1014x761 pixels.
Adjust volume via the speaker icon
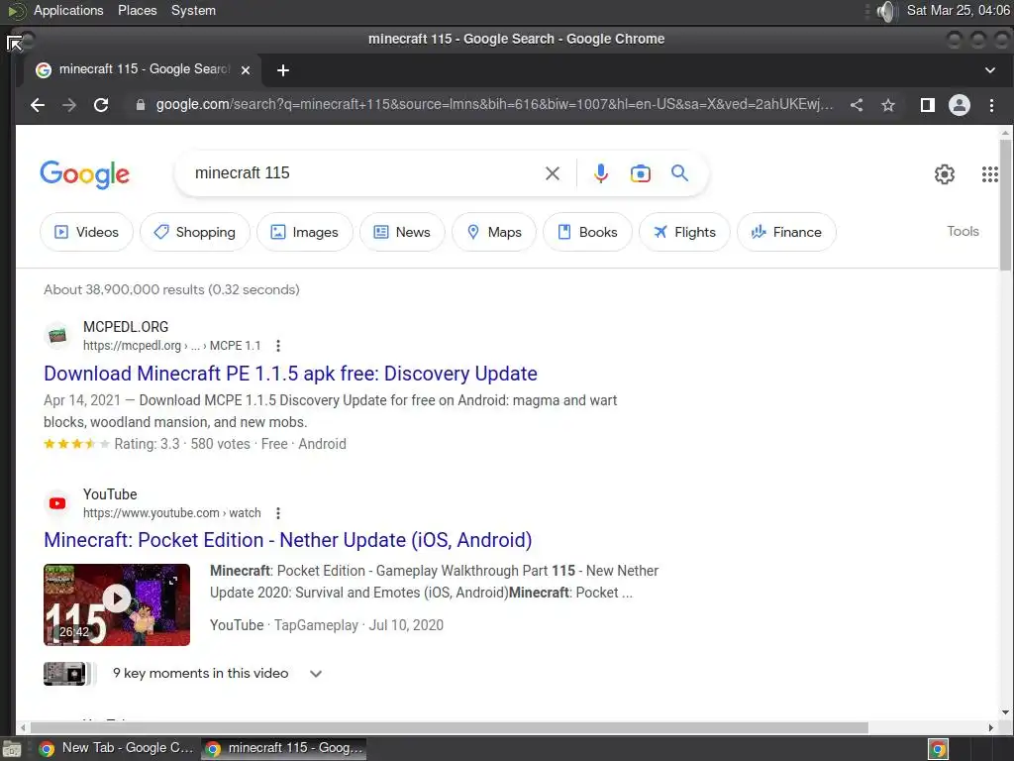tap(886, 11)
